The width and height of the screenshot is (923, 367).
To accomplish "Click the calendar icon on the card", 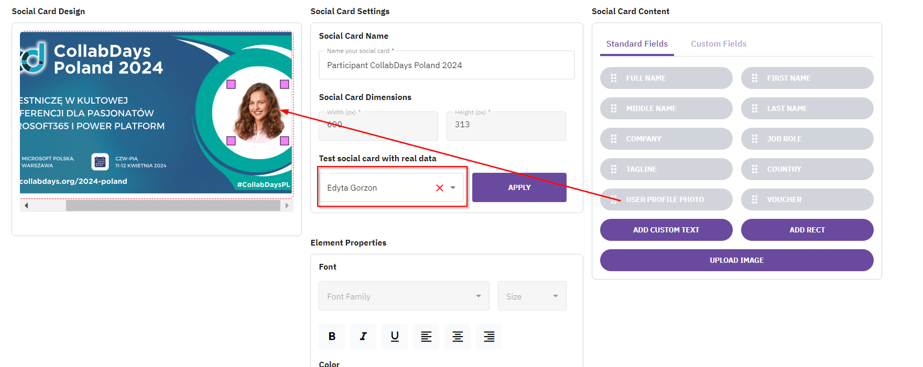I will [x=100, y=162].
